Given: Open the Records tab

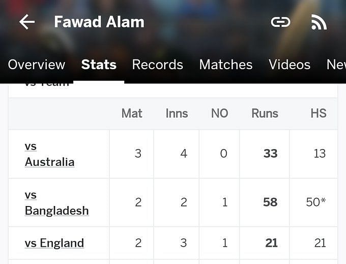Looking at the screenshot, I should pyautogui.click(x=158, y=65).
